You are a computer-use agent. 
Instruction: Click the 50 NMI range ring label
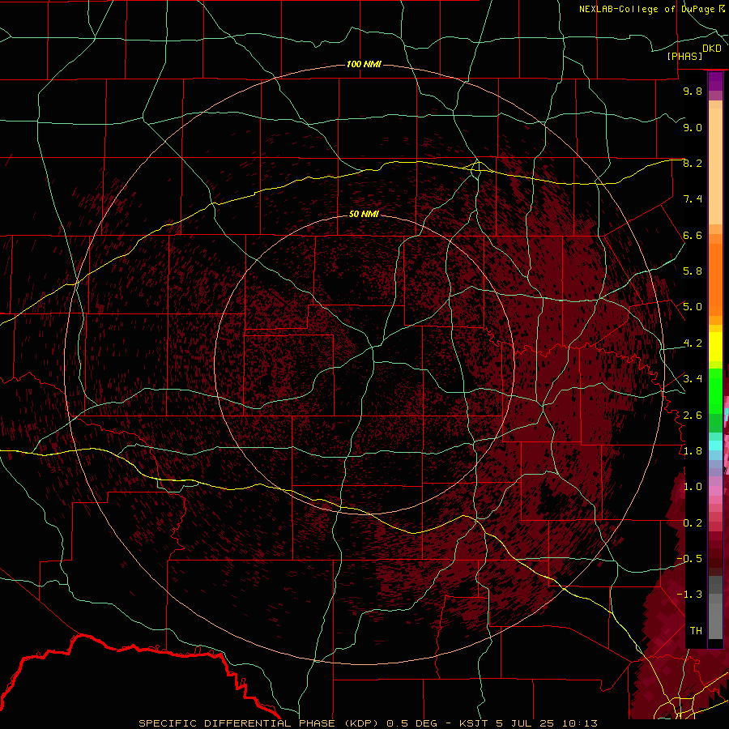364,214
